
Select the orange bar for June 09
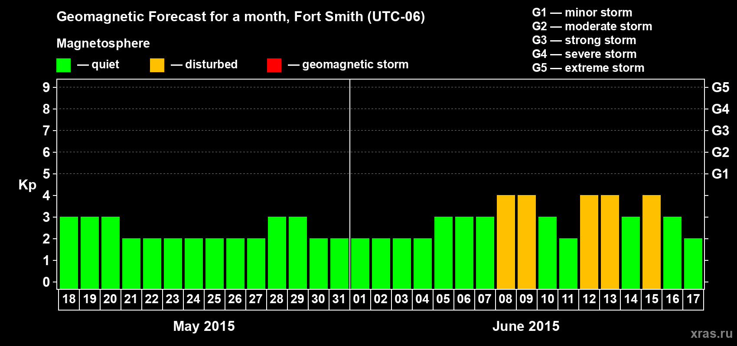(x=527, y=242)
